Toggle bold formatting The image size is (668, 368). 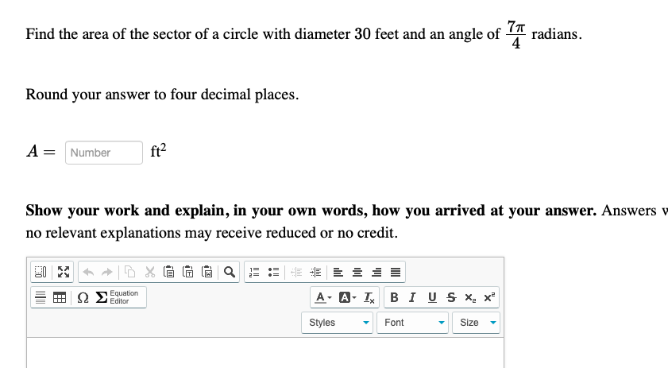(394, 297)
